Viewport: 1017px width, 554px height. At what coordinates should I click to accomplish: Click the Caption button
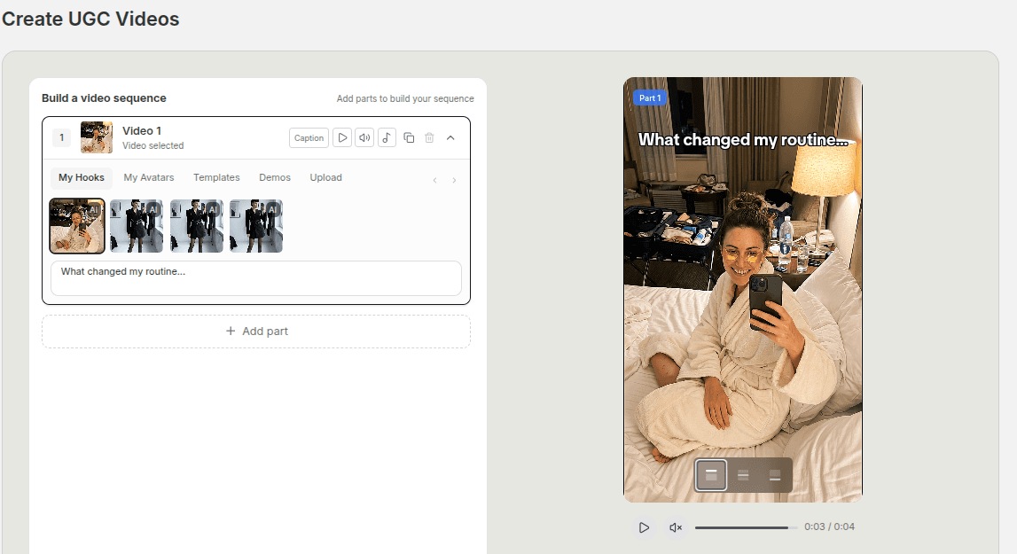tap(308, 137)
